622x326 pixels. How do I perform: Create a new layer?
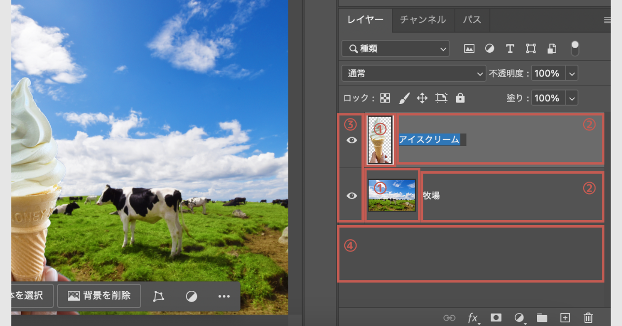tap(564, 318)
